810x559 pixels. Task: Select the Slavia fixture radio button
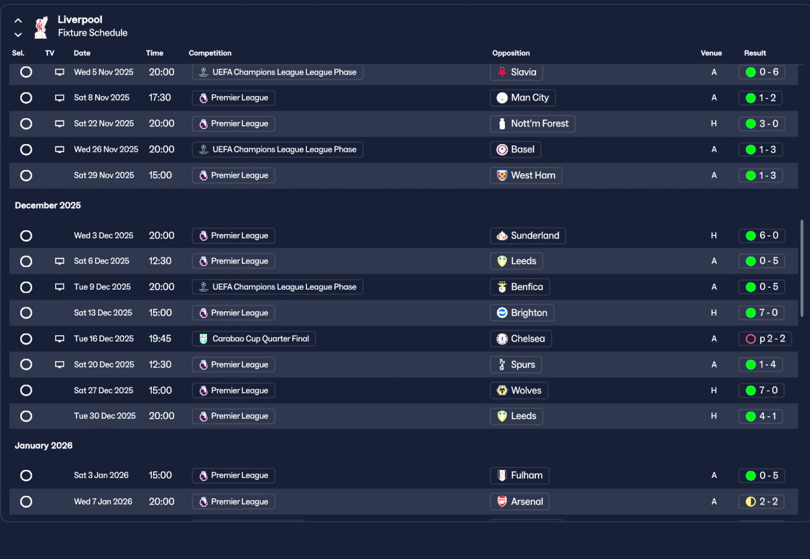(x=26, y=72)
